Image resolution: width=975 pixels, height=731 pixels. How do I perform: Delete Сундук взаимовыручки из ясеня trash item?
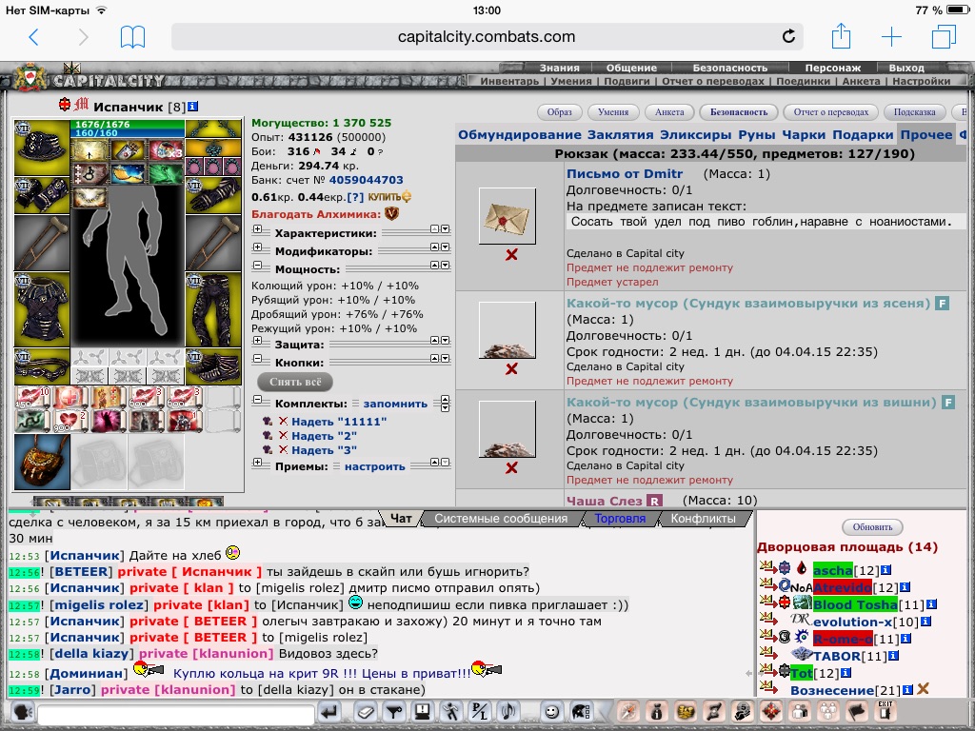pos(511,368)
